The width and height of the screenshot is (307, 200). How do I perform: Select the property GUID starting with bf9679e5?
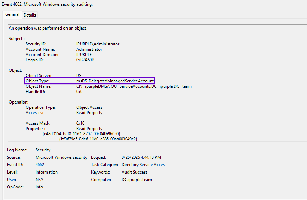pos(98,139)
